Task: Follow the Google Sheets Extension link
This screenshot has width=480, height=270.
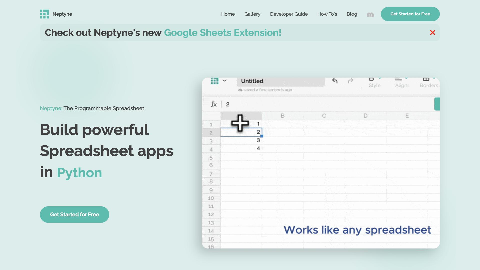Action: (x=222, y=33)
